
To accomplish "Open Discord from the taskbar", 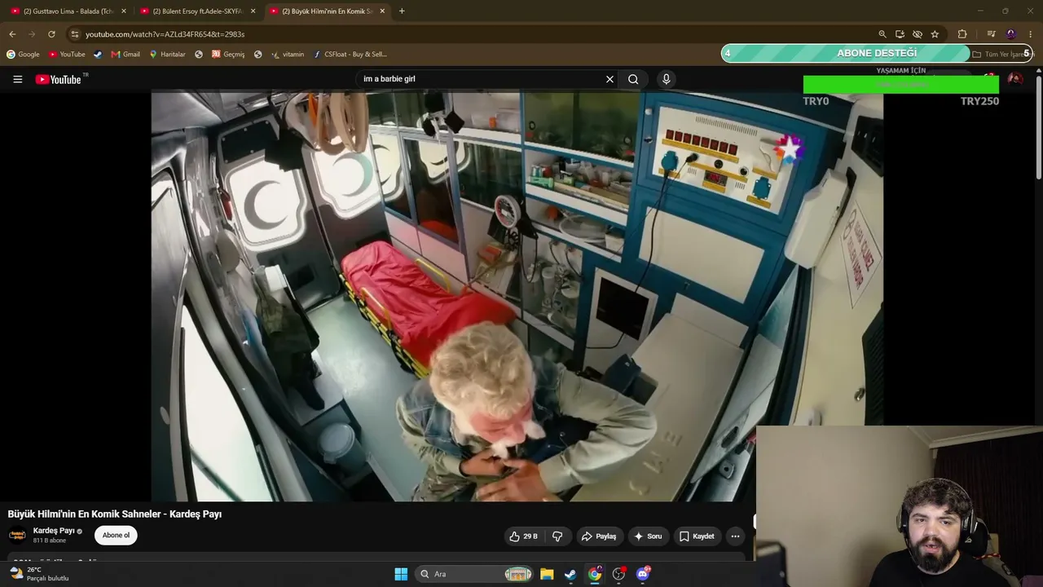I will coord(643,574).
